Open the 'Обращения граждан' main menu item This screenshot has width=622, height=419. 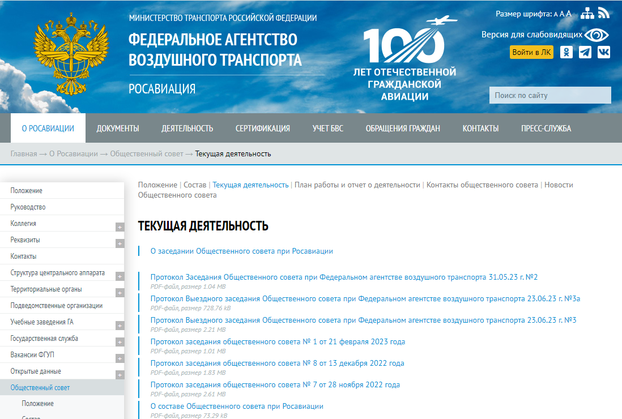click(403, 129)
